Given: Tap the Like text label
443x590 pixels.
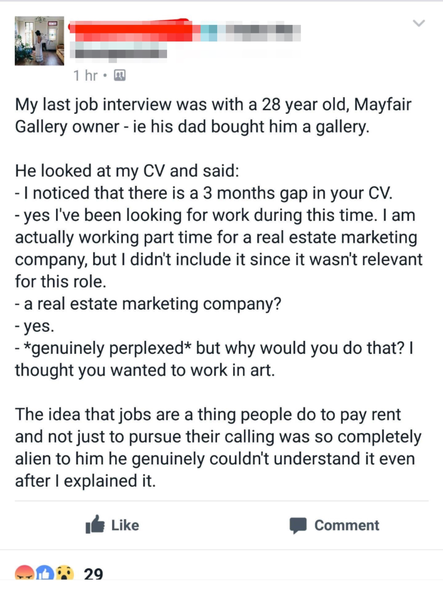Looking at the screenshot, I should coord(125,525).
